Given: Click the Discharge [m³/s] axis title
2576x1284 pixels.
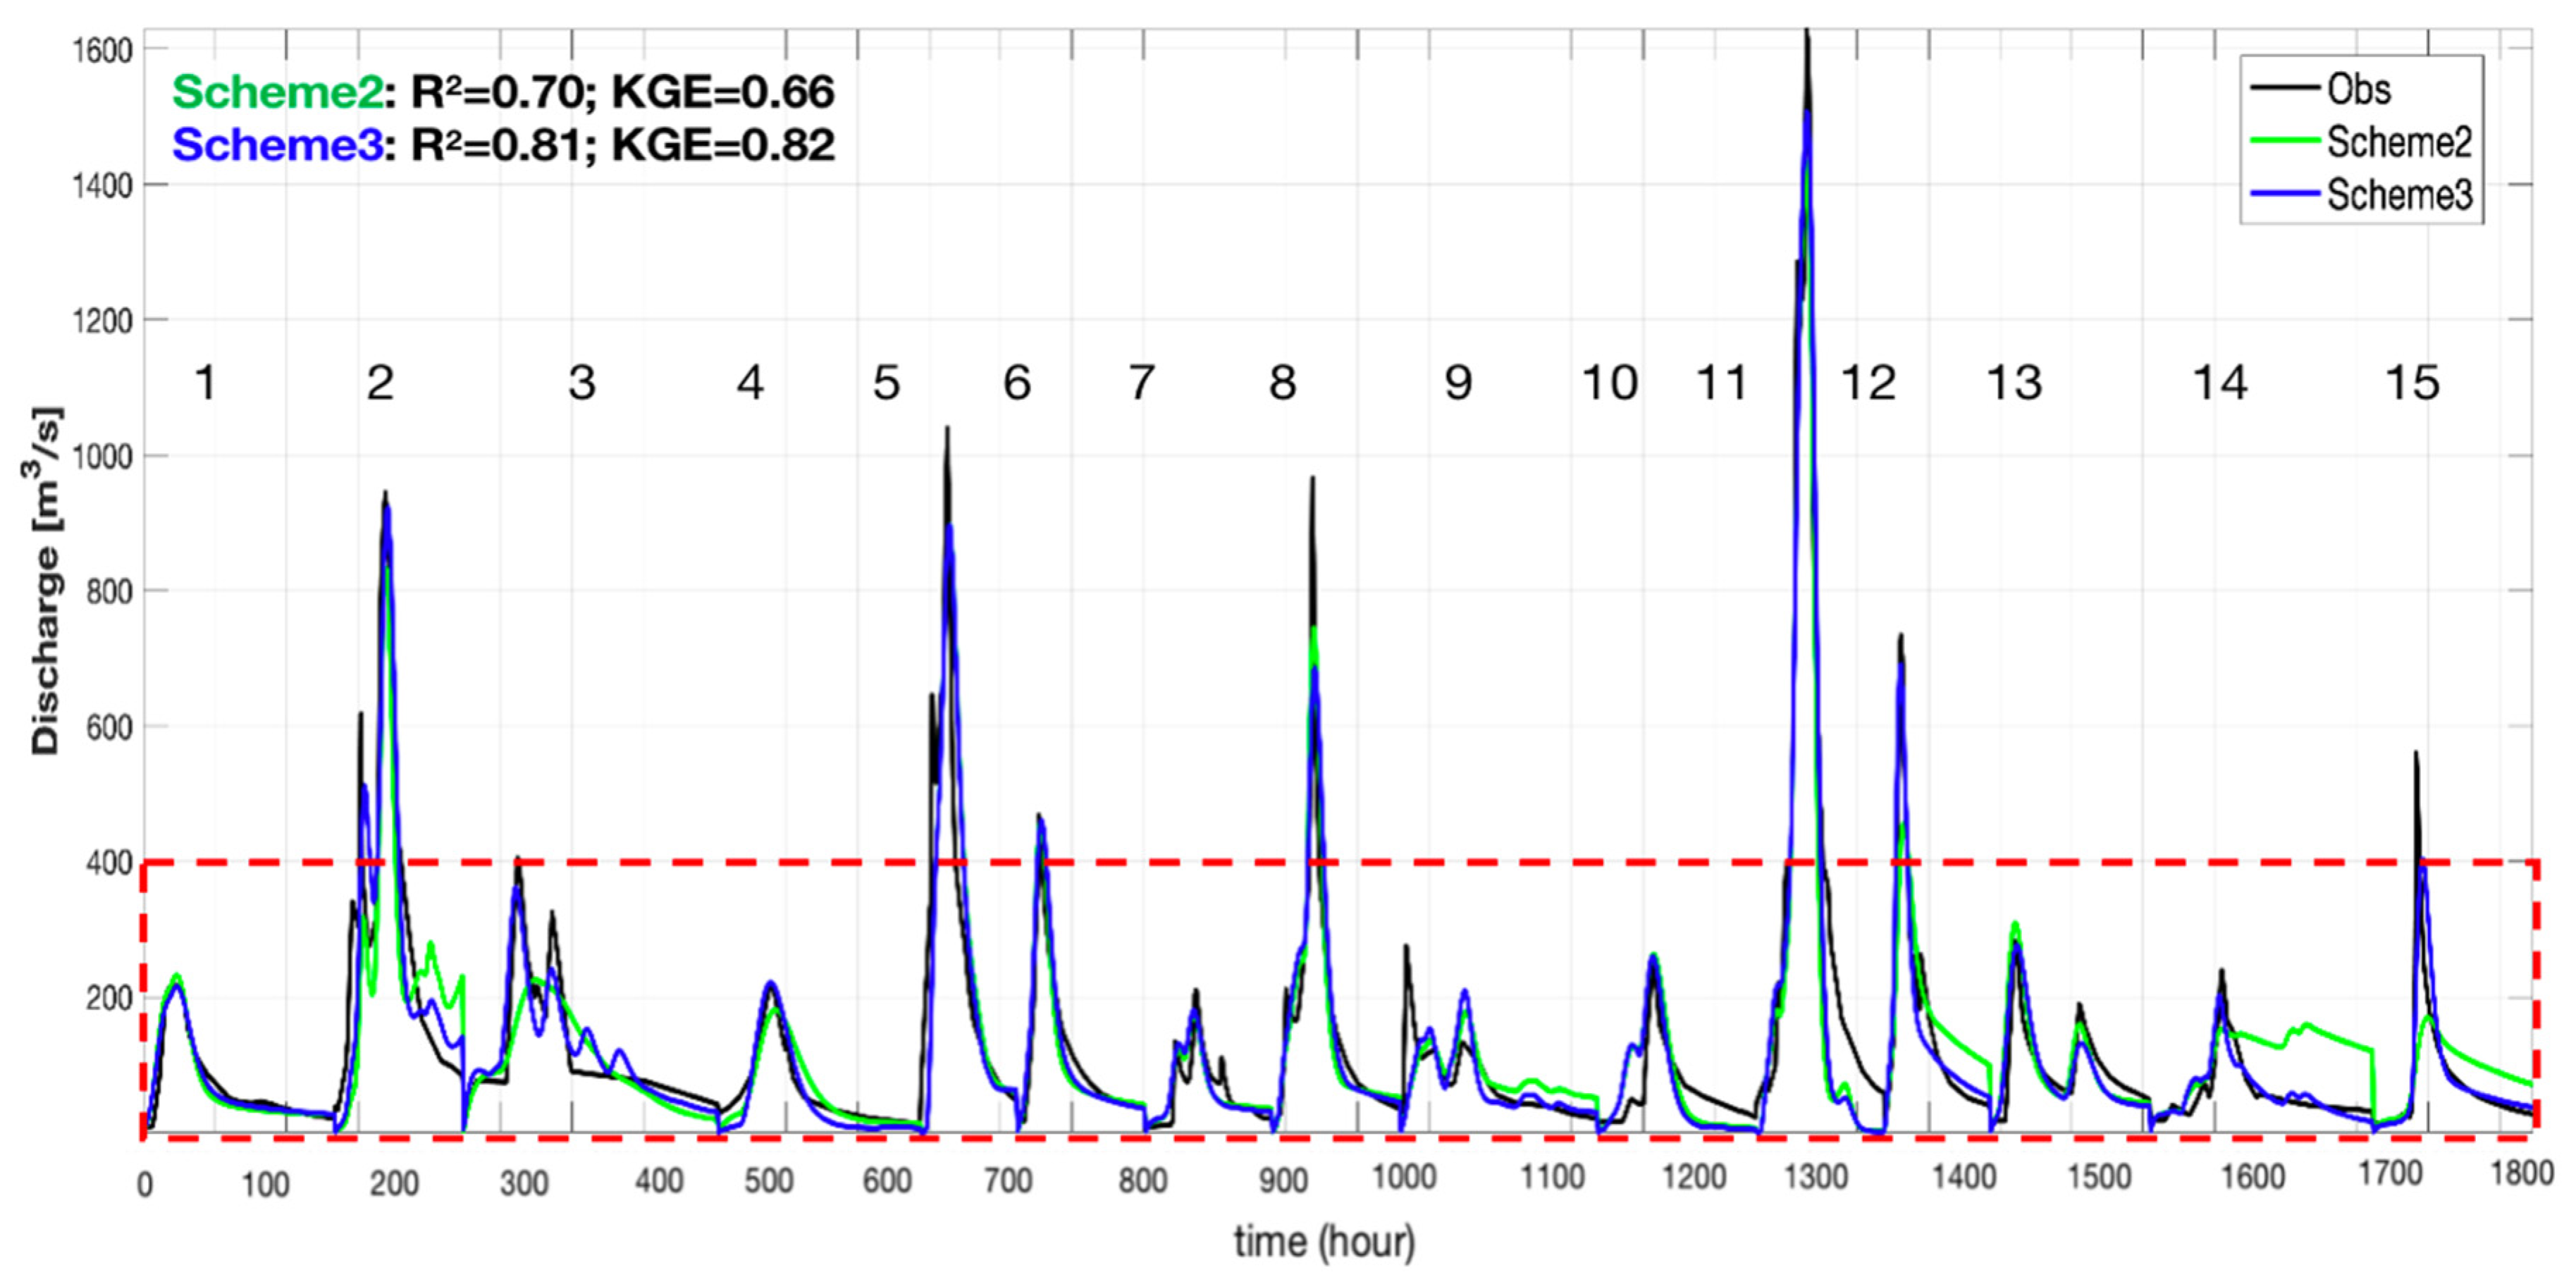Looking at the screenshot, I should point(46,581).
